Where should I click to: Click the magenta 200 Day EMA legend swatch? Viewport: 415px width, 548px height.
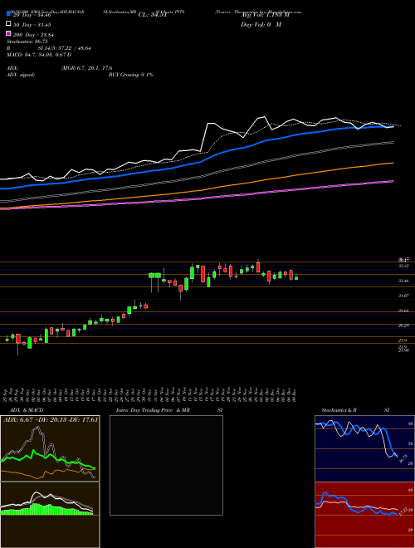click(8, 33)
